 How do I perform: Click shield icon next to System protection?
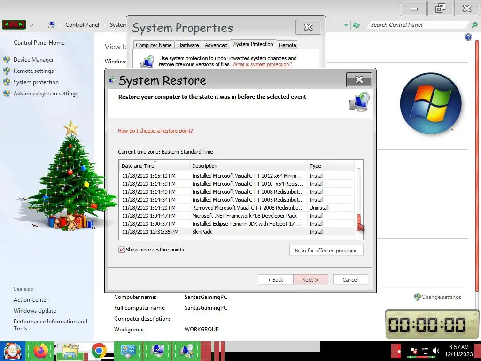point(7,82)
